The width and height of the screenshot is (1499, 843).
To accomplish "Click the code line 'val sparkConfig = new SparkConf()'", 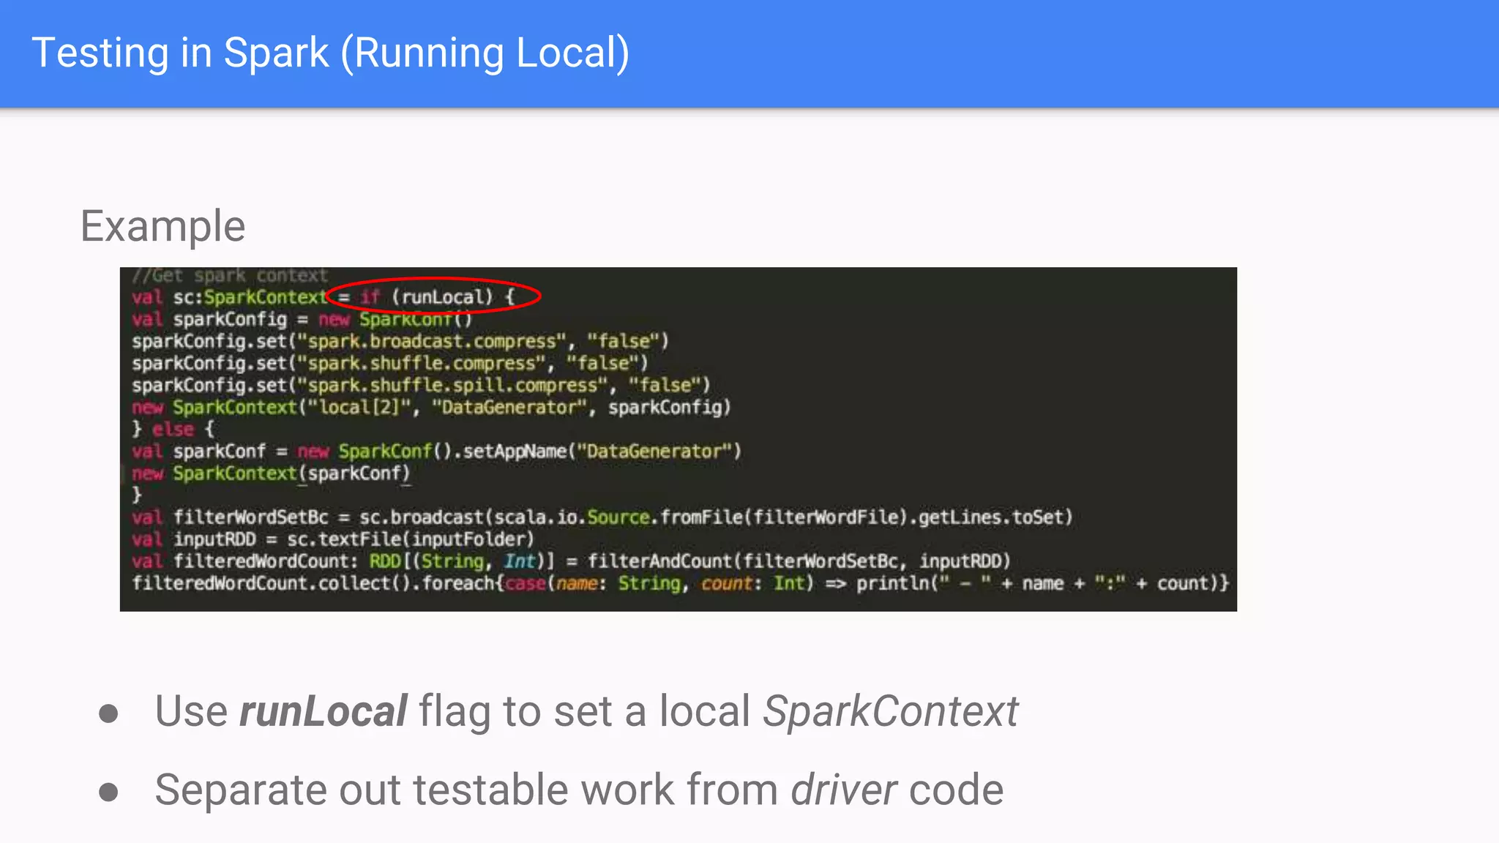I will [302, 319].
